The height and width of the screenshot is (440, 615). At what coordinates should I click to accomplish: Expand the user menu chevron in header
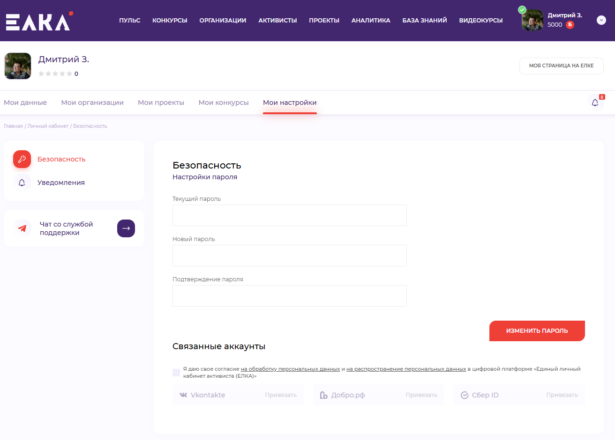(601, 20)
